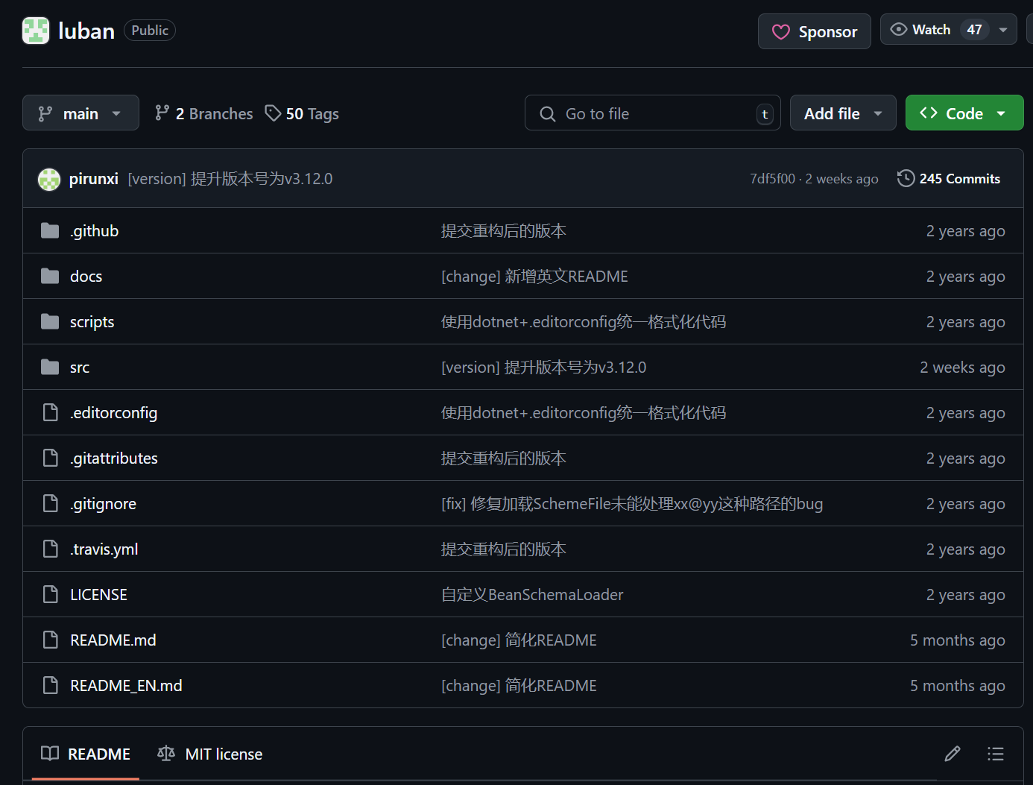Expand the main branch dropdown
Screen dimensions: 1033x785
coord(80,113)
